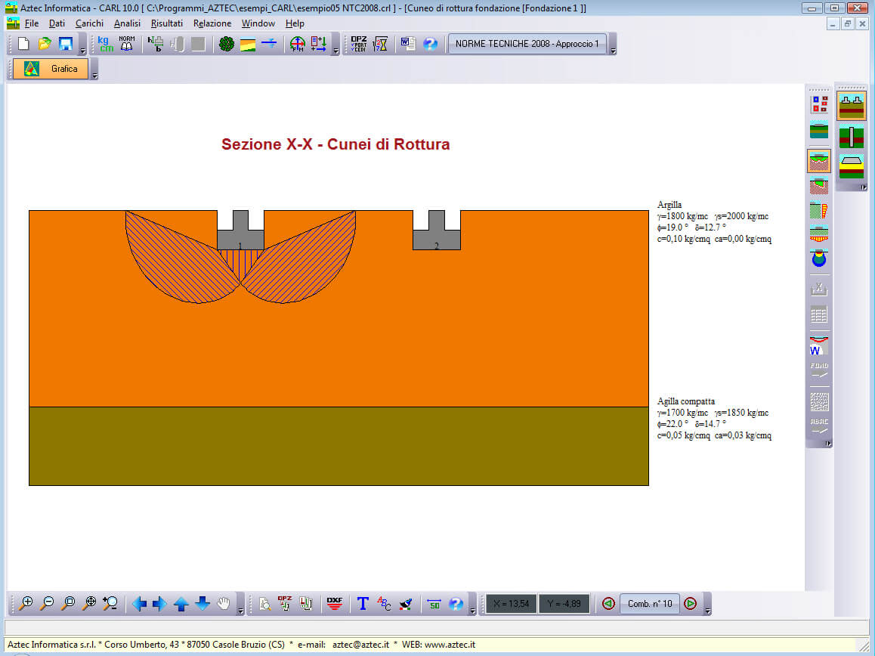875x656 pixels.
Task: Click the blue left arrow pan icon
Action: pyautogui.click(x=139, y=603)
